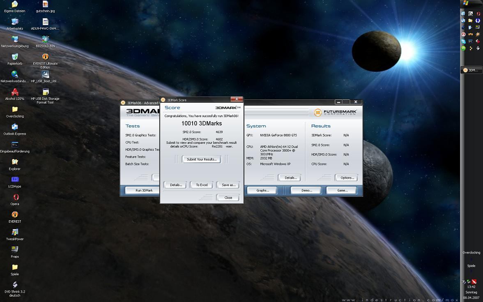Open the Explorer desktop shortcut
Screen dimensions: 483x302
(x=14, y=164)
